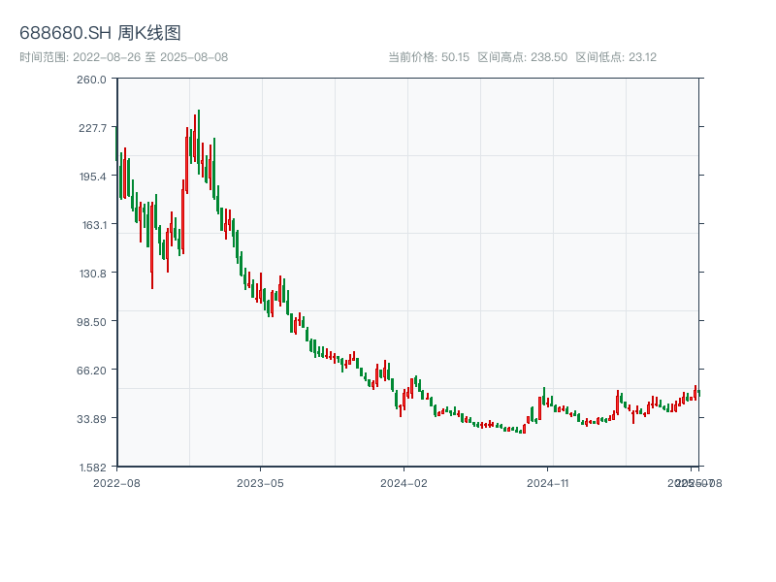Click y-axis value 195.4
The image size is (776, 582).
(x=92, y=177)
